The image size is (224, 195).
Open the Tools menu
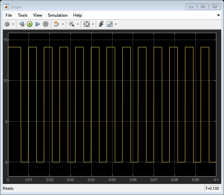click(x=23, y=15)
